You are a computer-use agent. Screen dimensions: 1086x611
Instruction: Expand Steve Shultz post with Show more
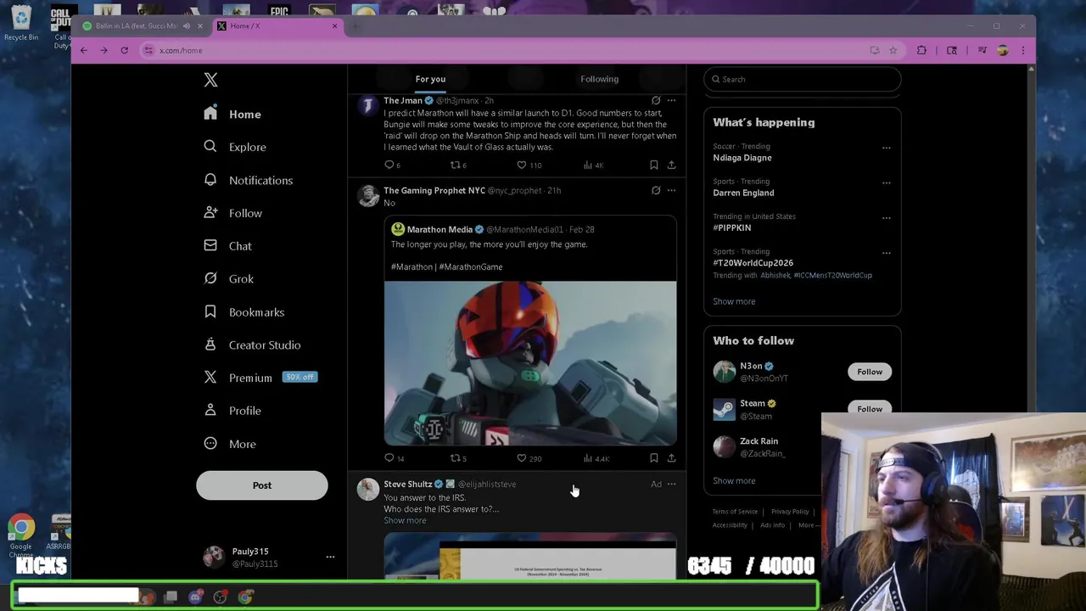pos(405,520)
